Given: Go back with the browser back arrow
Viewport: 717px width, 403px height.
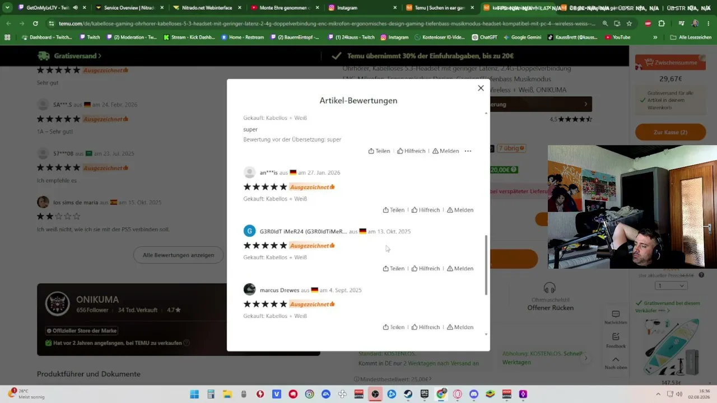Looking at the screenshot, I should tap(8, 24).
